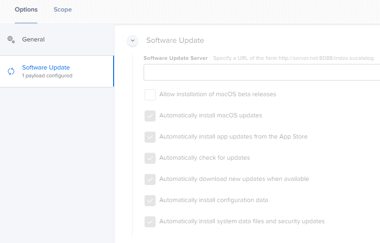This screenshot has width=380, height=243.
Task: Open the Scope tab
Action: tap(62, 9)
